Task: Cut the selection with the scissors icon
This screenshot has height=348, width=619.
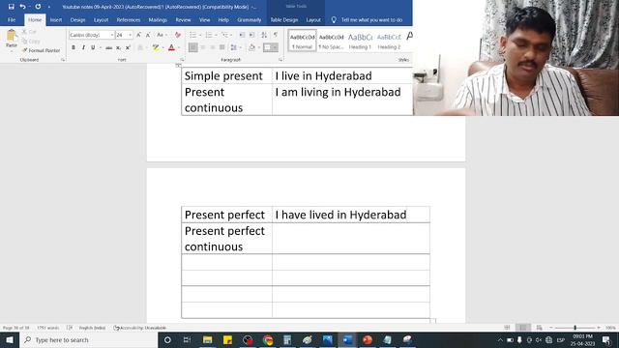Action: point(30,32)
